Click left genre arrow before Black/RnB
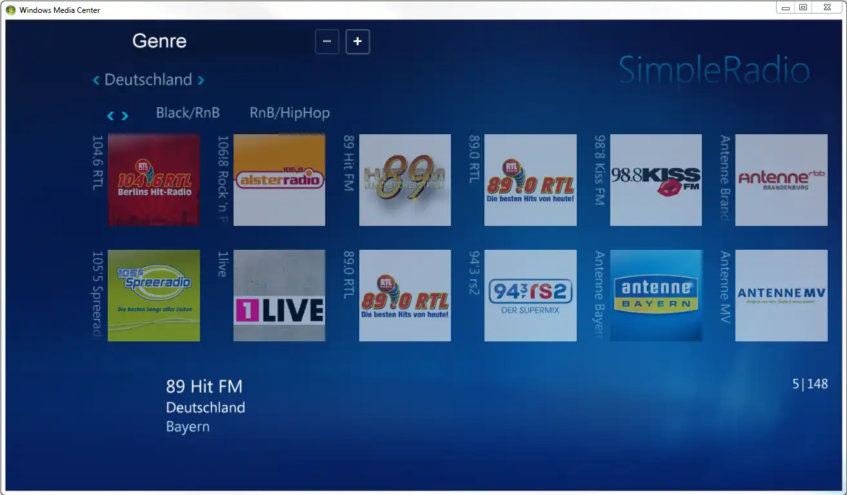The width and height of the screenshot is (847, 495). coord(110,116)
